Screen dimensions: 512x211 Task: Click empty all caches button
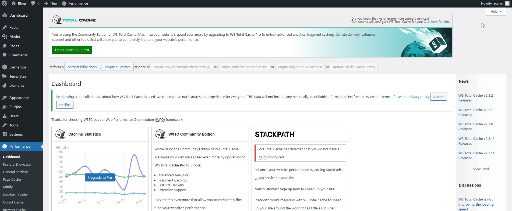coord(118,67)
